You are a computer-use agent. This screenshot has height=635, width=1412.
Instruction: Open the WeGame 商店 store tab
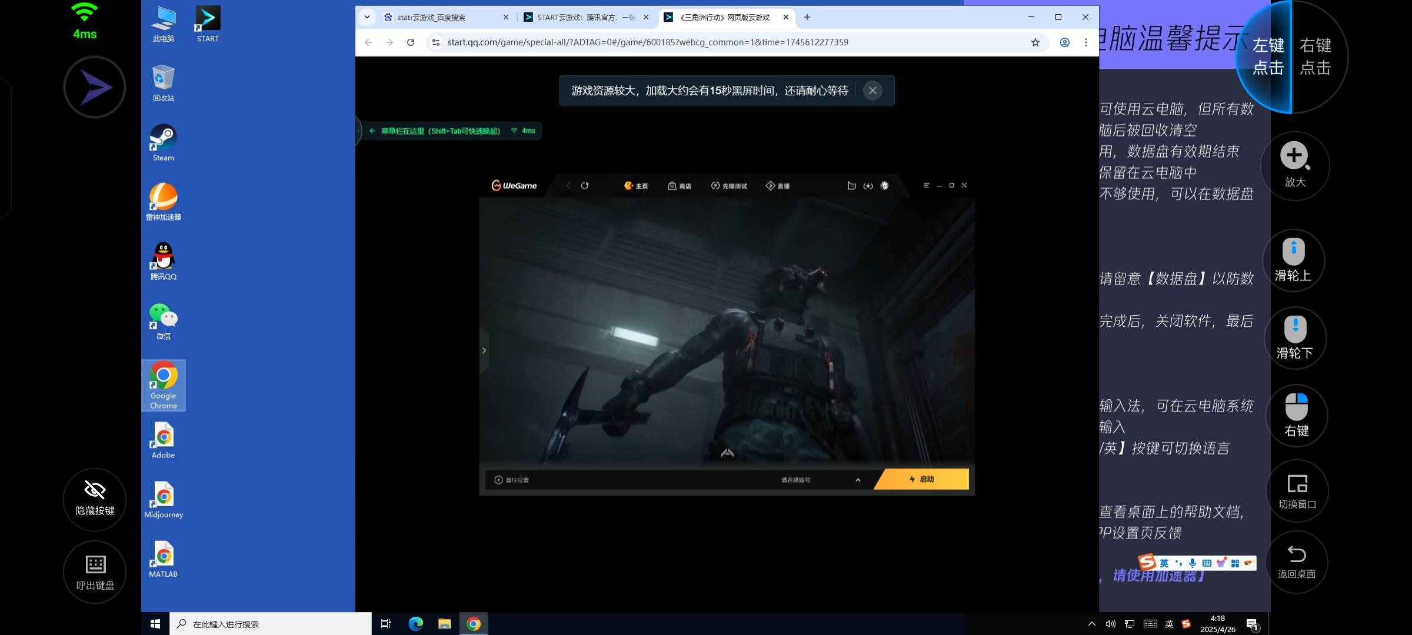[680, 186]
